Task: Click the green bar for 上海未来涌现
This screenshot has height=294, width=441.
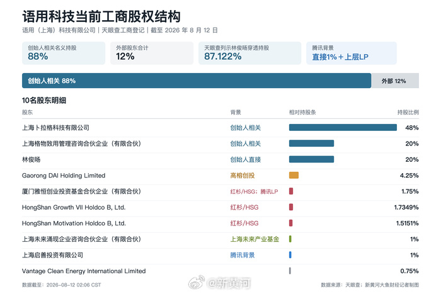Action: click(x=290, y=239)
